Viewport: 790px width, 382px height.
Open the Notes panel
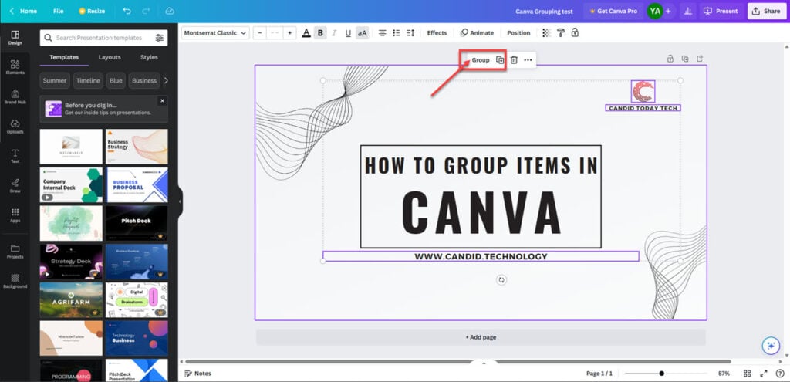coord(198,374)
